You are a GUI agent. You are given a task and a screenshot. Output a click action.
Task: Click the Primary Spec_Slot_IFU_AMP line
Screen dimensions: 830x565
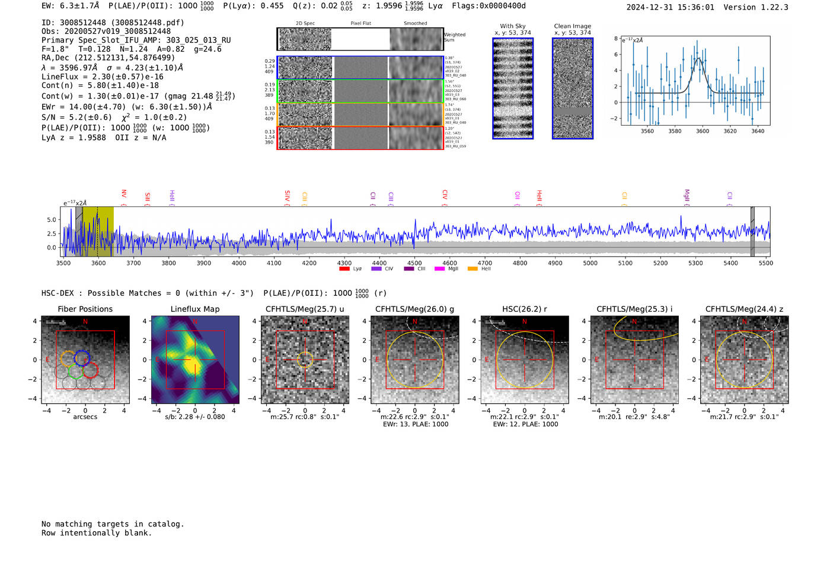pos(136,40)
